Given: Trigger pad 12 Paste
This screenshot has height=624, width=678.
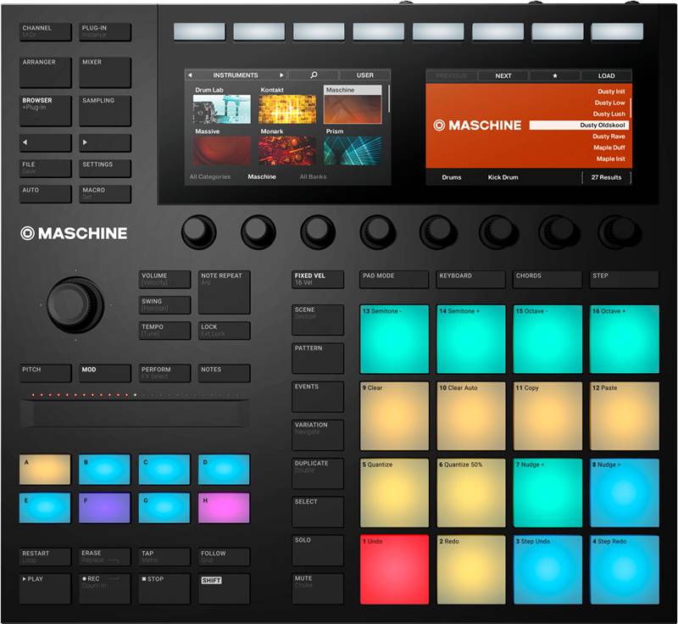Looking at the screenshot, I should coord(625,416).
